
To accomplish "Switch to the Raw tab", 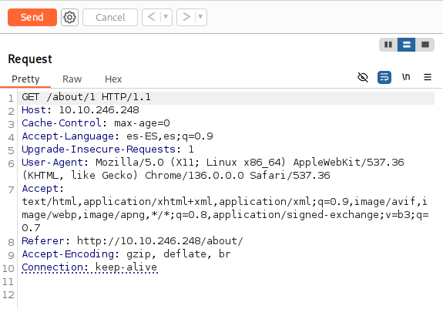I will pos(72,79).
